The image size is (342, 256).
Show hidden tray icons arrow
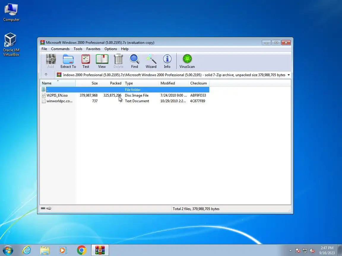click(x=290, y=251)
